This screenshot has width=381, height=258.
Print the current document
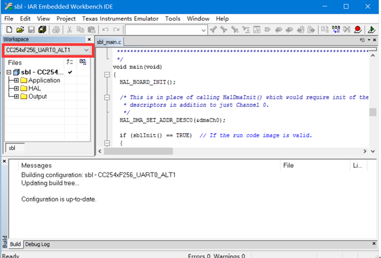(56, 30)
